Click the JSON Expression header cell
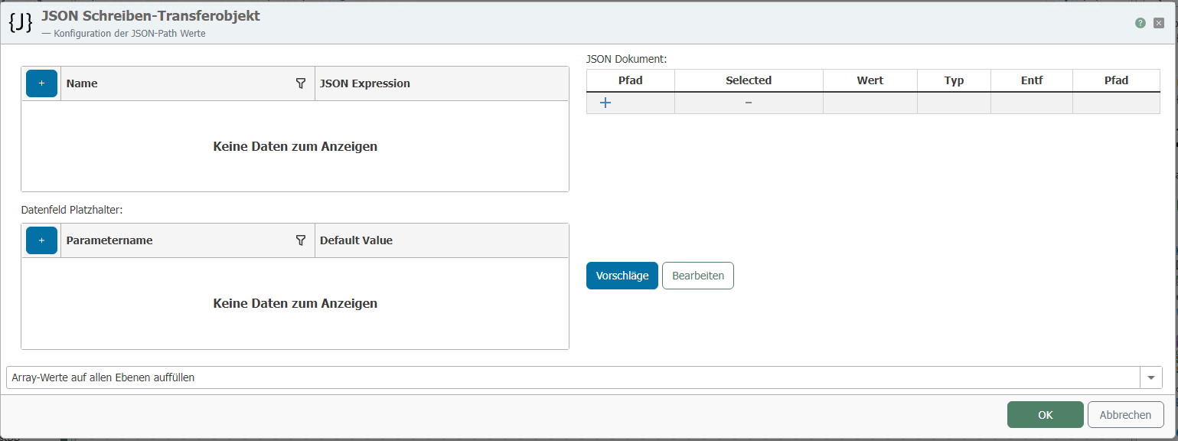The image size is (1178, 441). (365, 83)
